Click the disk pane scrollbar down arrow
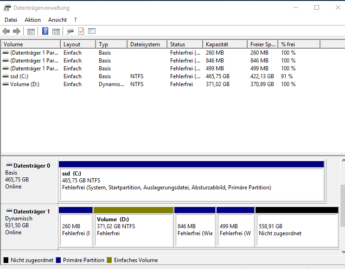 [x=343, y=252]
